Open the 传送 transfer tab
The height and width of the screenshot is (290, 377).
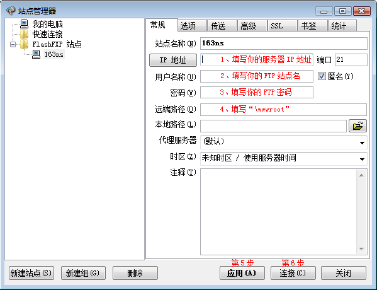click(222, 26)
